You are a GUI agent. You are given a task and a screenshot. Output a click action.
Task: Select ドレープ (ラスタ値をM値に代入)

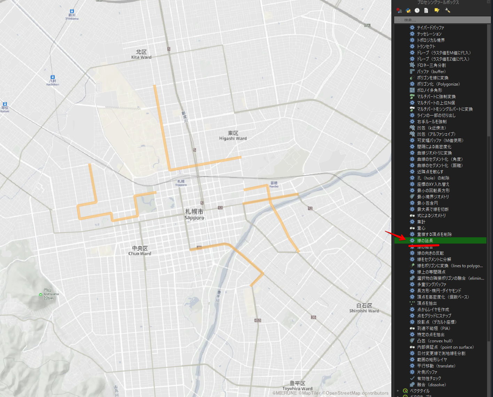click(x=444, y=53)
